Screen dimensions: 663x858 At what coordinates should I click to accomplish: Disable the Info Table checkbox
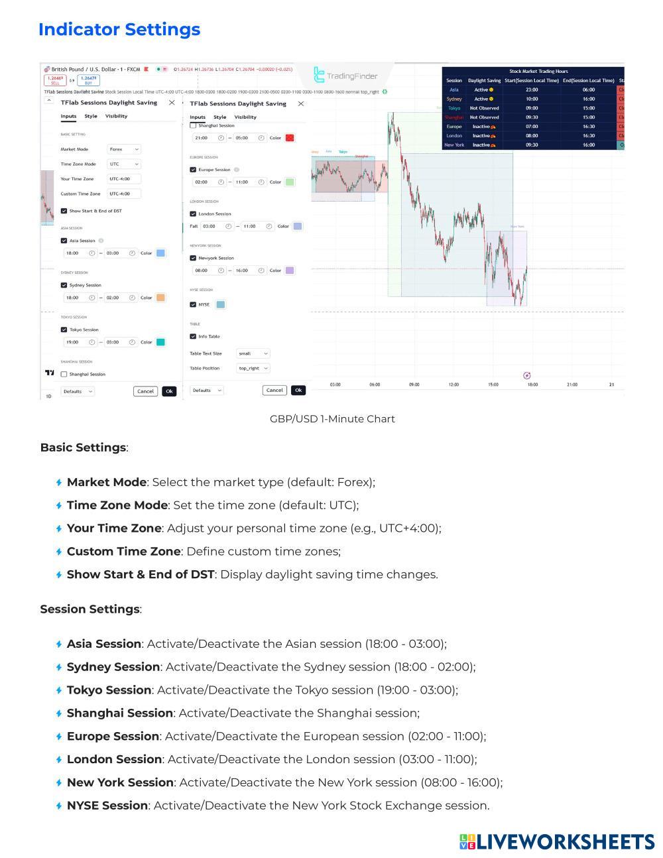pos(193,336)
